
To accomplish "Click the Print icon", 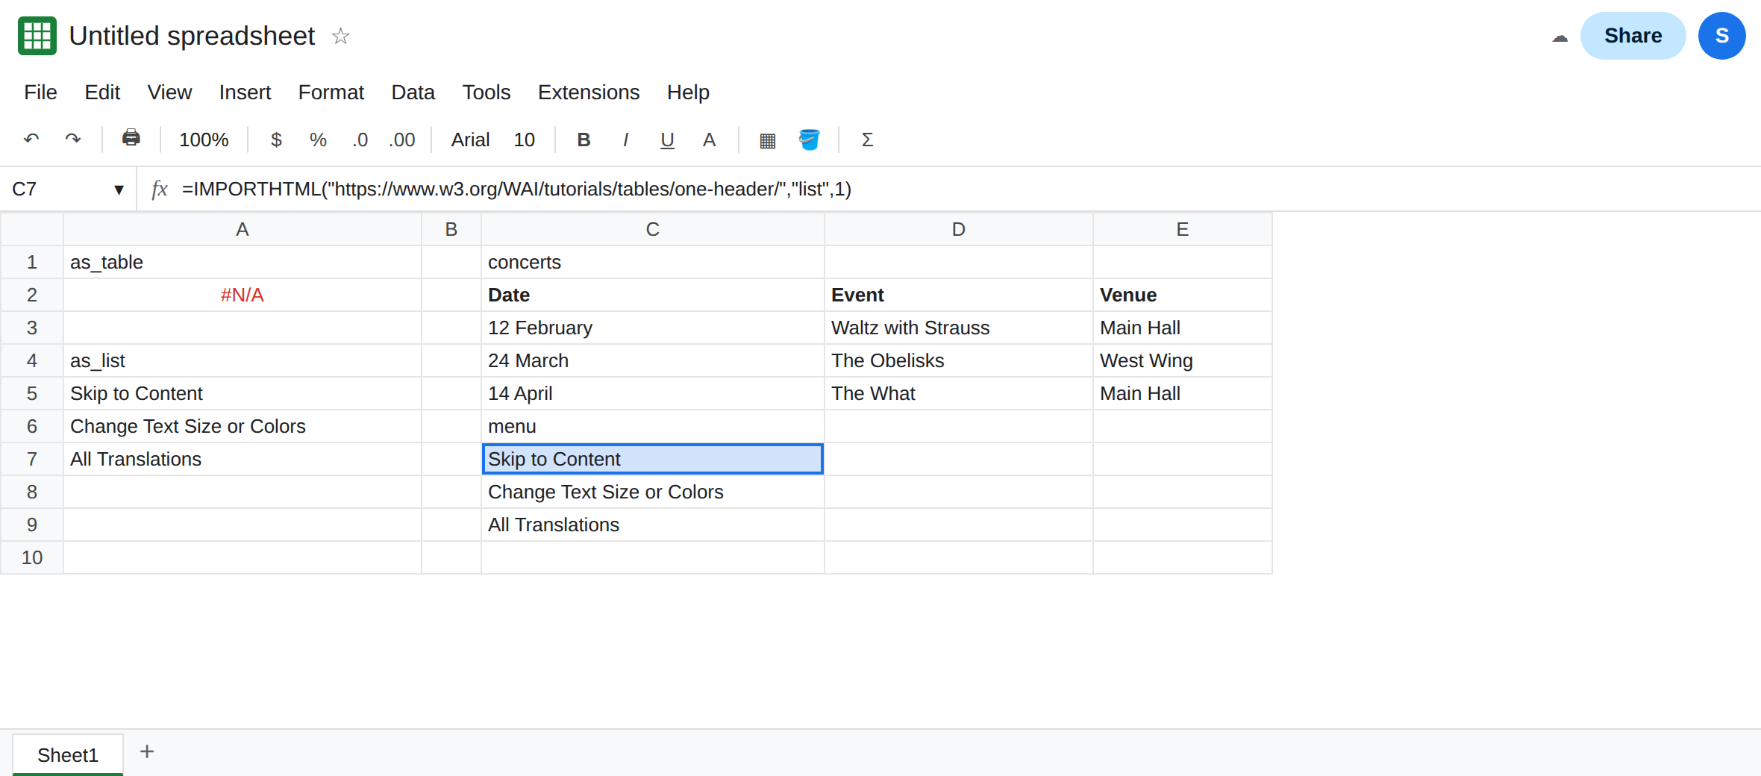I will click(x=131, y=138).
